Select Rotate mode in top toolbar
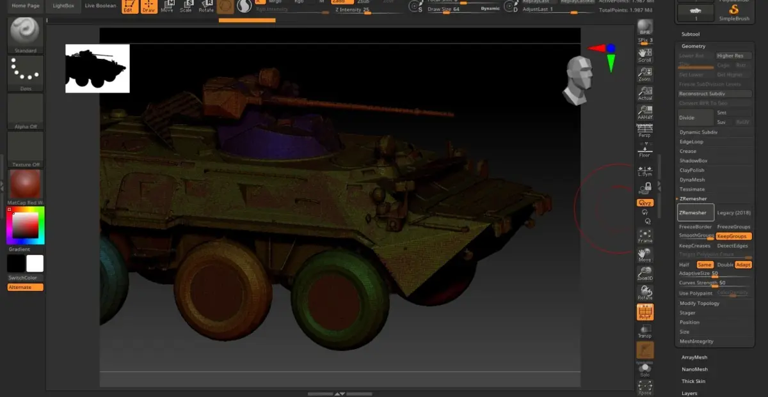The image size is (768, 397). [x=206, y=6]
